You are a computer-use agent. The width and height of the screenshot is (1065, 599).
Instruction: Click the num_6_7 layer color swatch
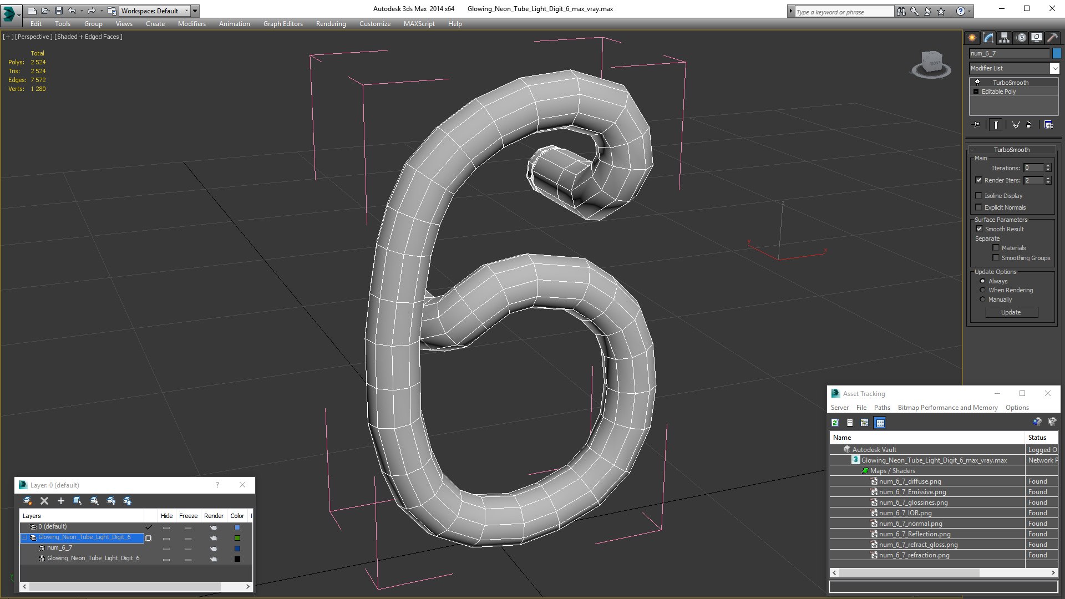(237, 548)
